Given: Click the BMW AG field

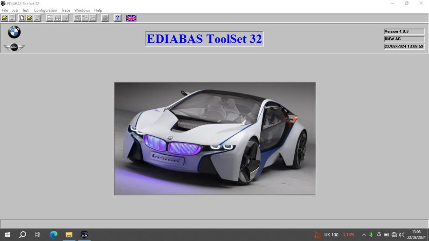Looking at the screenshot, I should click(x=404, y=39).
